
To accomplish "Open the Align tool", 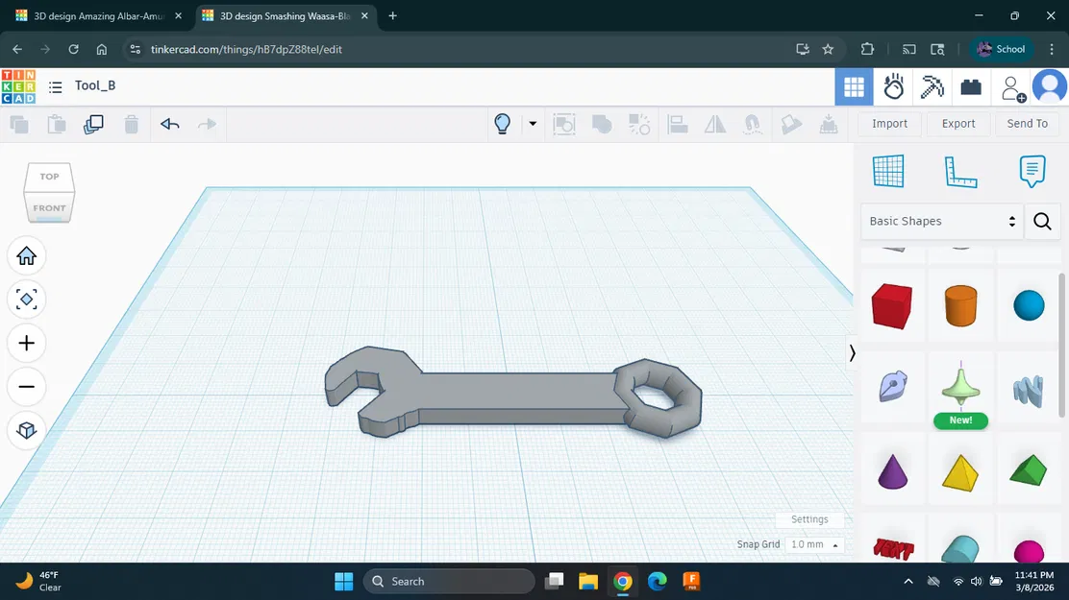I will point(678,124).
